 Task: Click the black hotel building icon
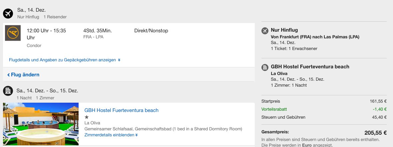(x=8, y=90)
